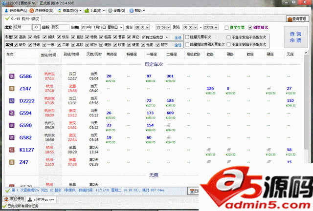Image resolution: width=313 pixels, height=211 pixels.
Task: Click the 目标 station input field
Action: pyautogui.click(x=60, y=27)
